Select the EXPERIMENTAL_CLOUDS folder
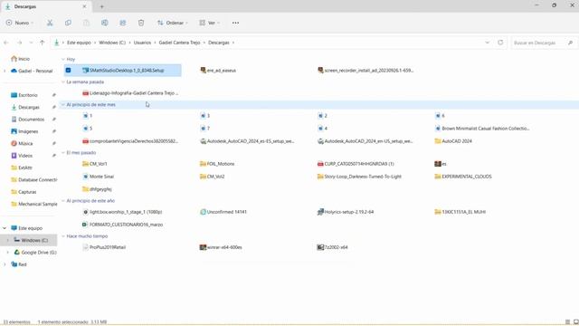This screenshot has height=326, width=579. point(463,177)
